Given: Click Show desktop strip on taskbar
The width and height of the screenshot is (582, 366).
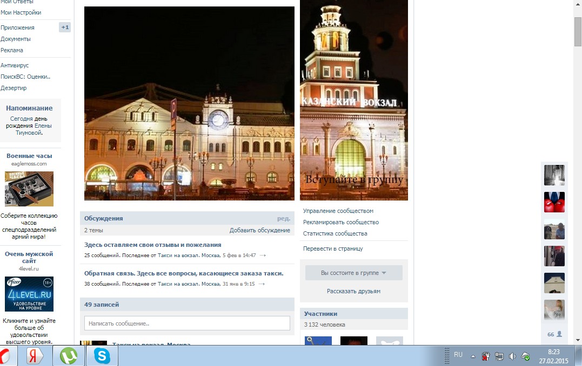Looking at the screenshot, I should pyautogui.click(x=579, y=356).
